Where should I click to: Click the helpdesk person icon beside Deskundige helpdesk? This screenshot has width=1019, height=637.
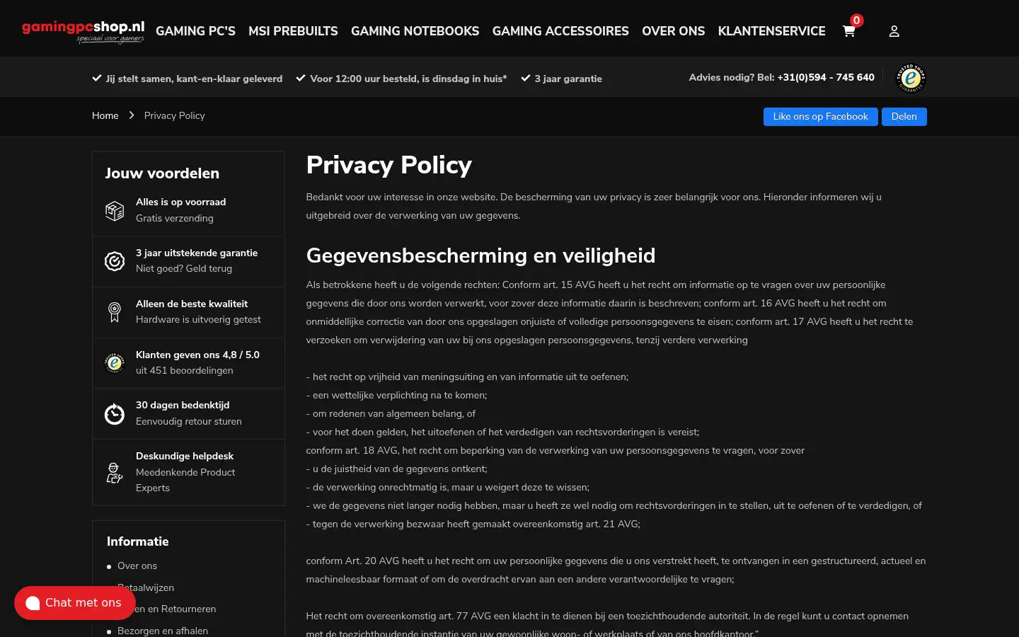[x=115, y=472]
